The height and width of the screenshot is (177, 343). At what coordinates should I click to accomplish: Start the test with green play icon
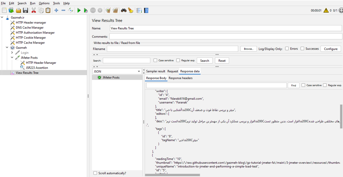coord(79,11)
